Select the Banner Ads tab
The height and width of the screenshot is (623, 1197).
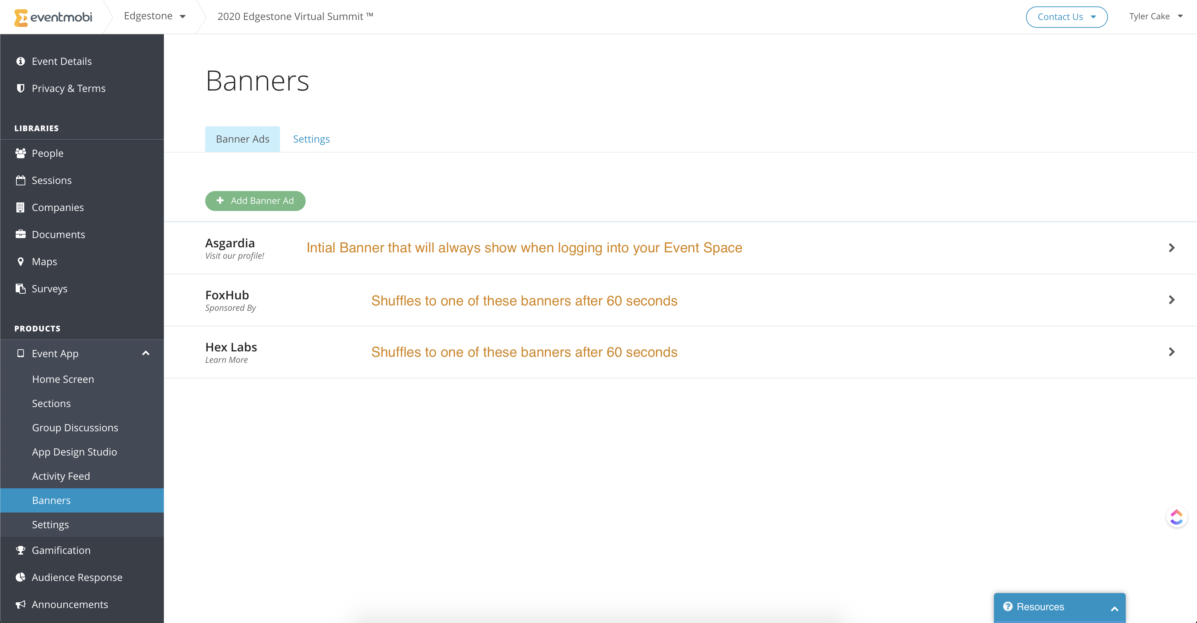pyautogui.click(x=243, y=139)
